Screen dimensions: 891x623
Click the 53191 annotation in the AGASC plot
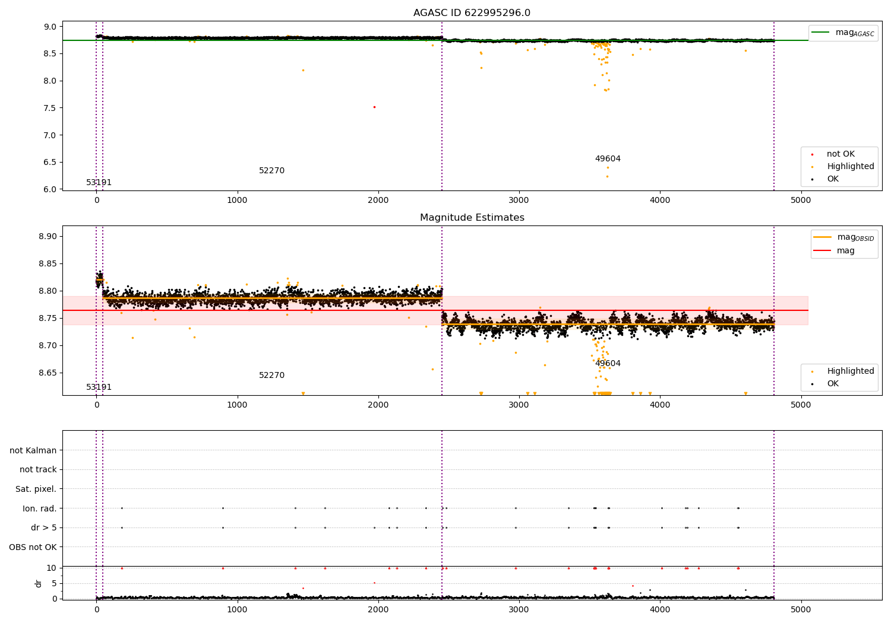(x=99, y=183)
